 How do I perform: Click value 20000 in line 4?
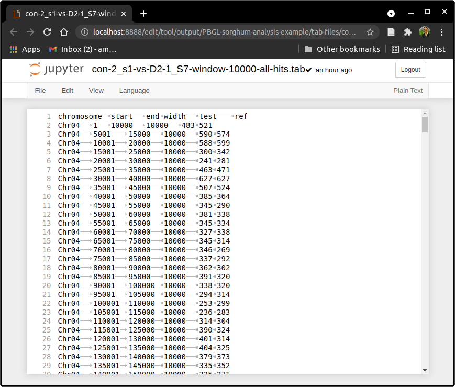[140, 143]
